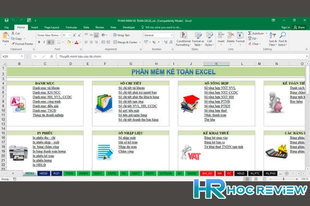The width and height of the screenshot is (310, 206).
Task: Switch to the Page Layout tab
Action: point(52,27)
